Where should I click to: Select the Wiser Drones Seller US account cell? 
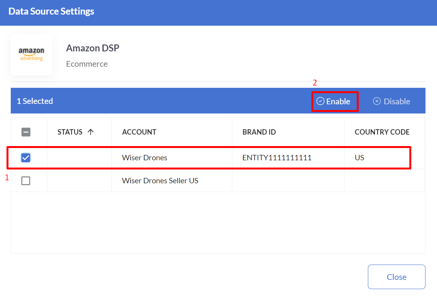[160, 181]
